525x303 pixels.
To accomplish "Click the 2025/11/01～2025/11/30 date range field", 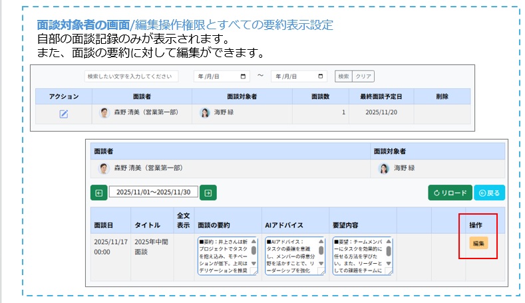I will tap(154, 193).
